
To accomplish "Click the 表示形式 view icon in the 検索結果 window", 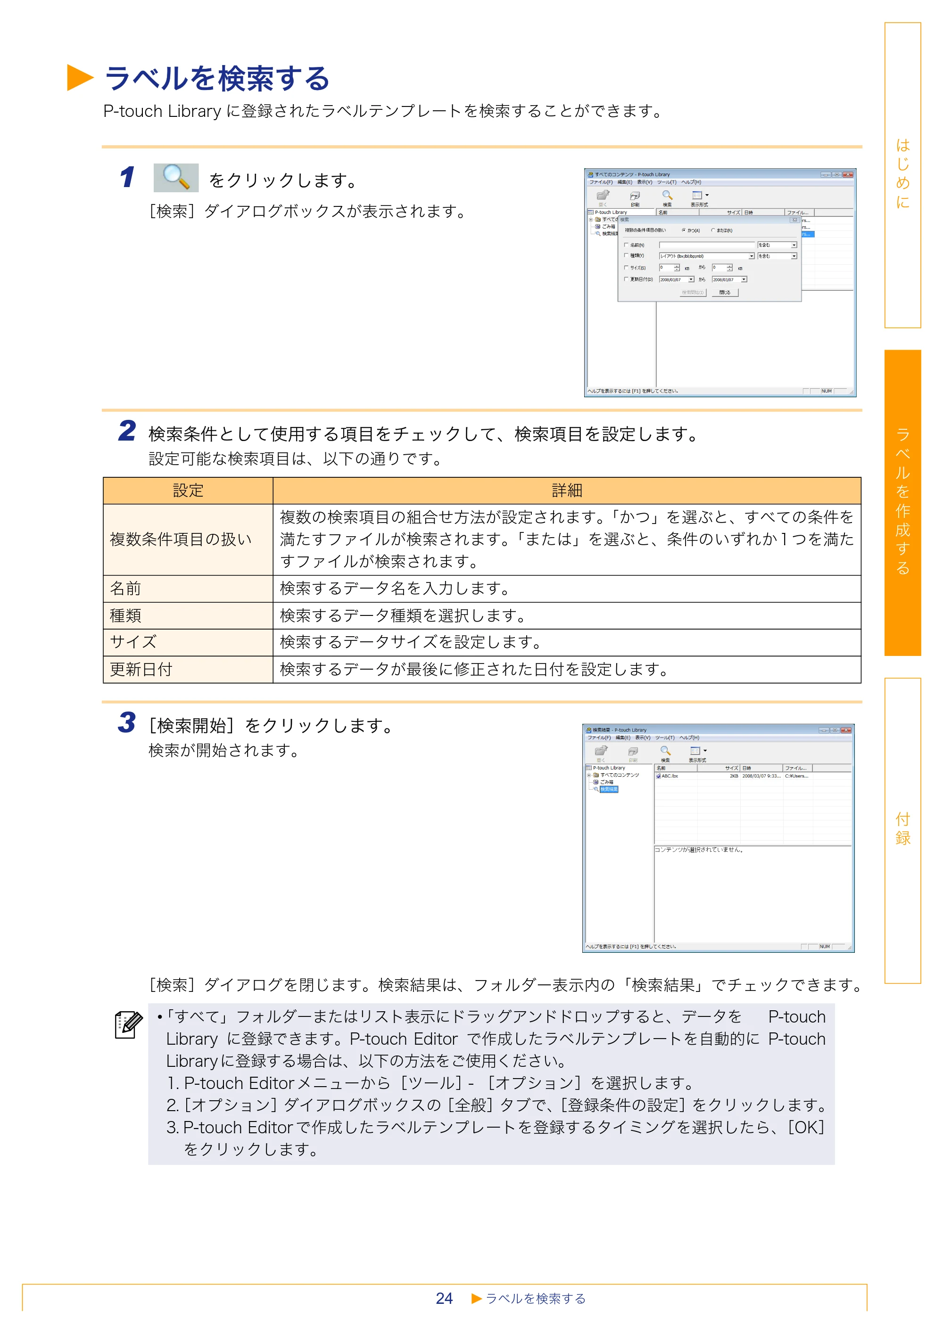I will (695, 751).
